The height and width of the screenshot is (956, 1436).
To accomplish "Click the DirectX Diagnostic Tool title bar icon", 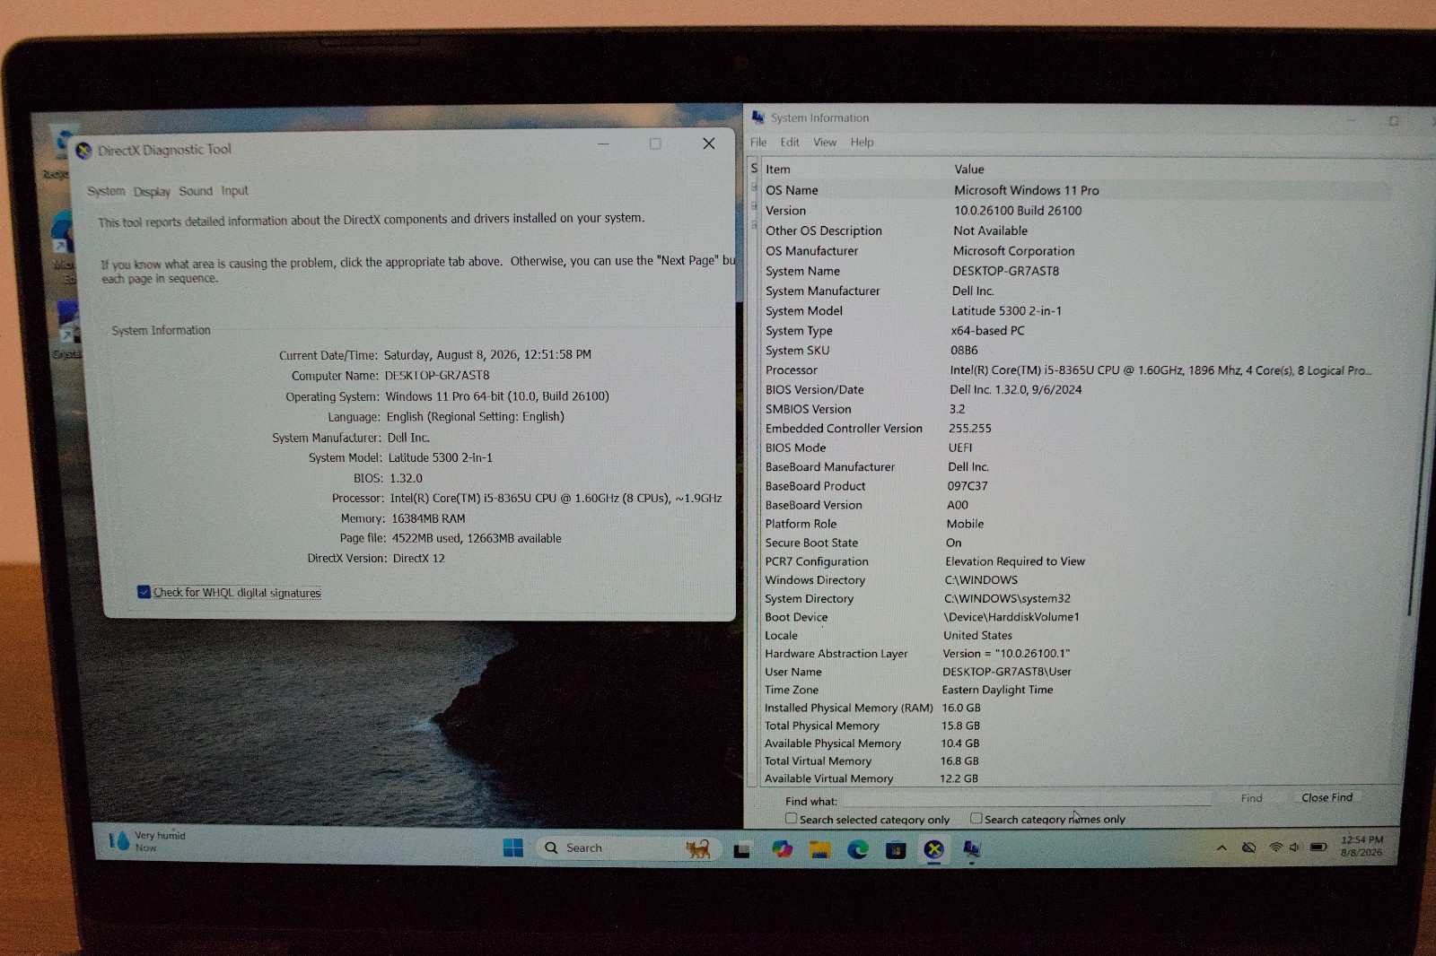I will pos(83,151).
